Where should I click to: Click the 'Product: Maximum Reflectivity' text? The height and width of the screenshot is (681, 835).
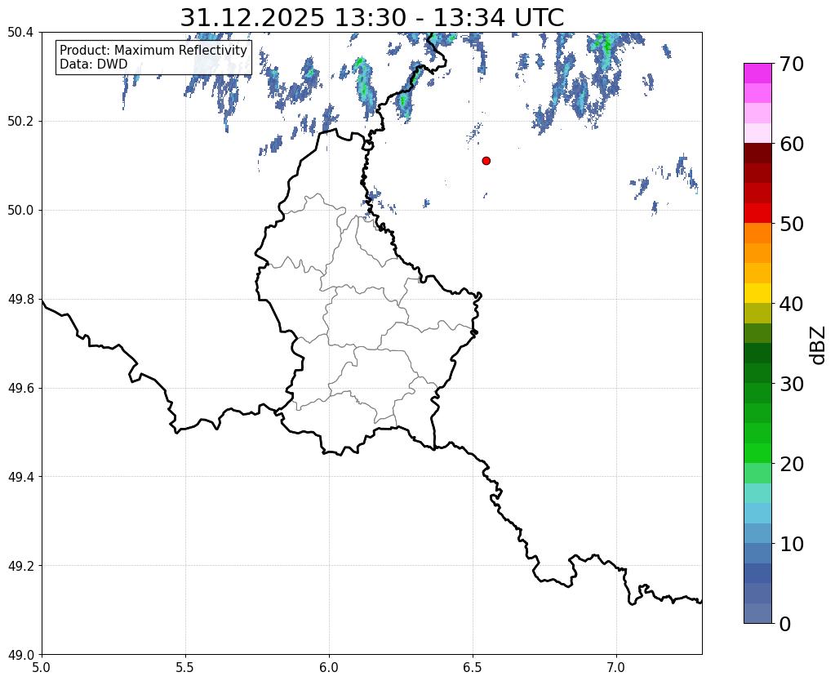click(x=153, y=51)
